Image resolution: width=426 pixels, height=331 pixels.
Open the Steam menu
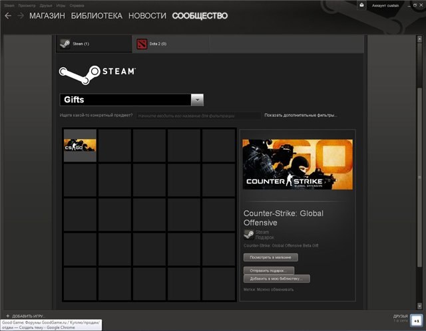click(x=9, y=5)
